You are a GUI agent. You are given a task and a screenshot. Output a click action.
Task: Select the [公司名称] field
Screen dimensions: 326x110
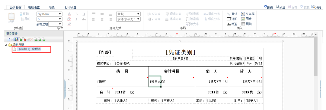[123, 64]
